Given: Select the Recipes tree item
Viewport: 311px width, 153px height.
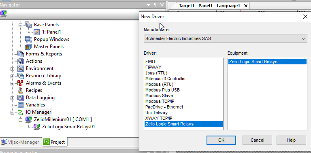Looking at the screenshot, I should [x=34, y=90].
